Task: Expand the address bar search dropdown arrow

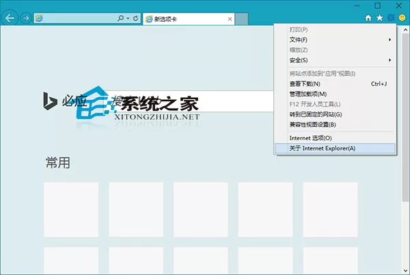Action: coord(128,18)
